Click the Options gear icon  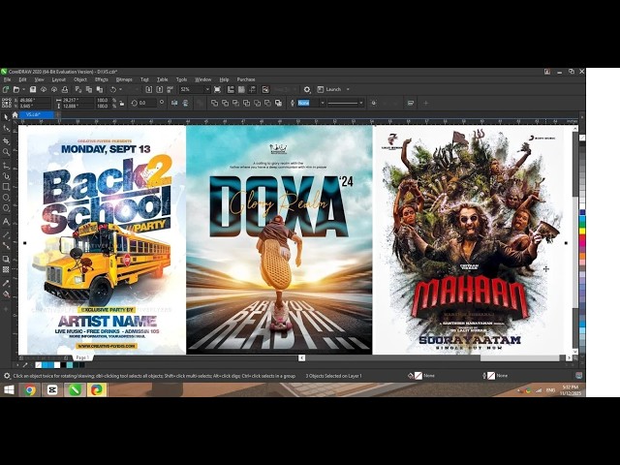click(x=307, y=90)
